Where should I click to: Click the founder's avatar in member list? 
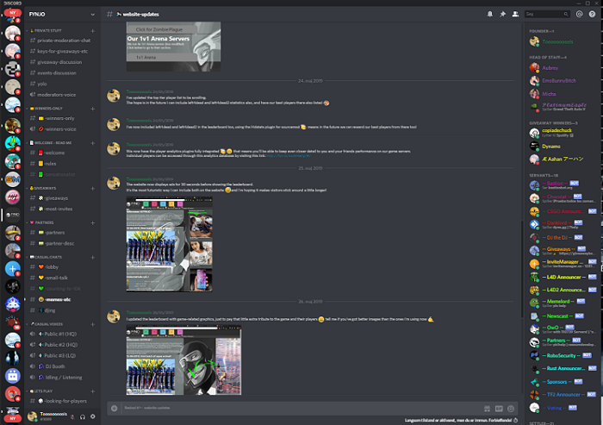click(x=534, y=41)
